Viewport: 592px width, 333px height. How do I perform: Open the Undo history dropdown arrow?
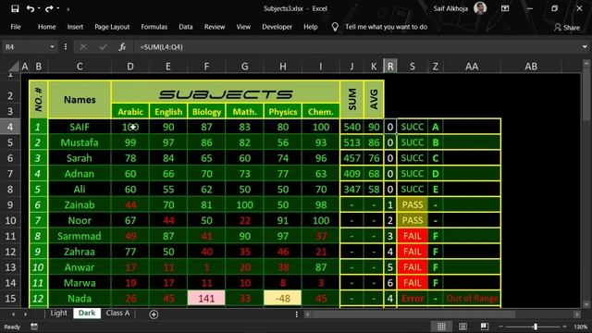[x=39, y=8]
